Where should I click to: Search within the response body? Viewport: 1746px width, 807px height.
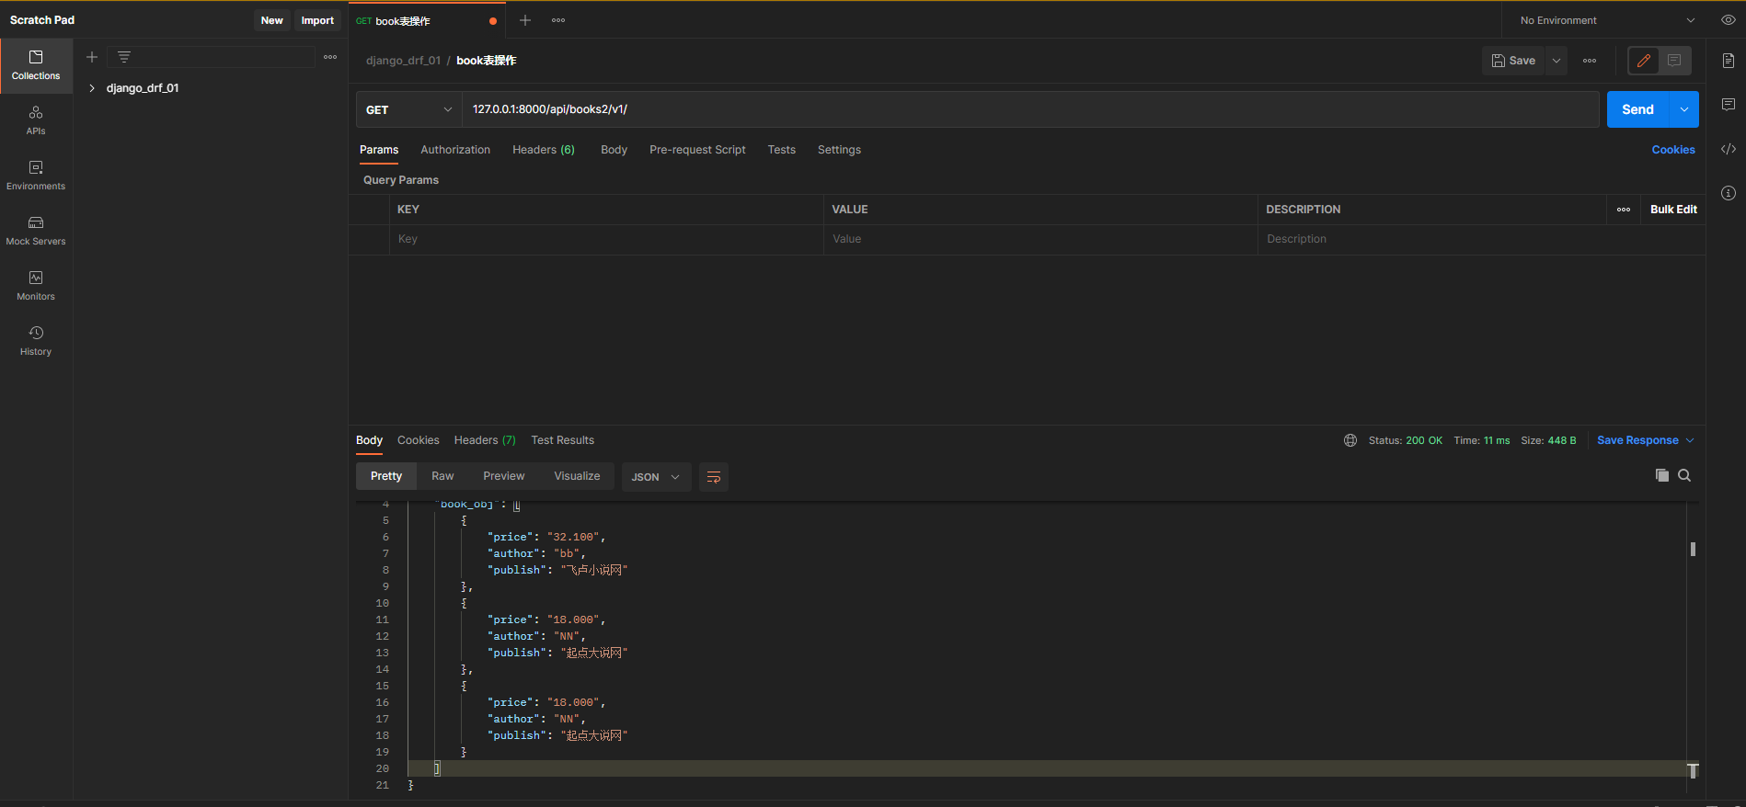tap(1684, 475)
